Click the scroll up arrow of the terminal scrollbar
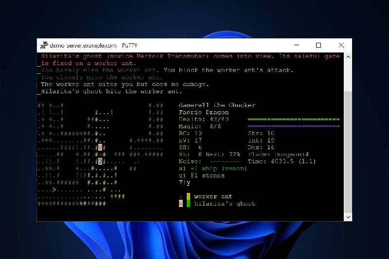The image size is (389, 259). [348, 57]
